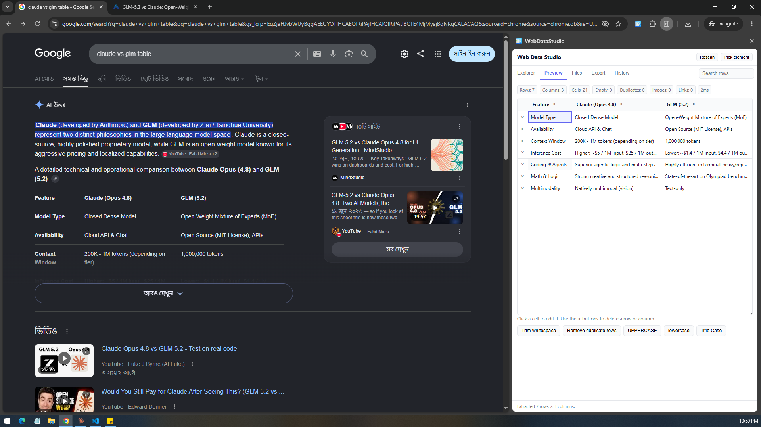Open Google Lens image search
761x427 pixels.
pyautogui.click(x=349, y=54)
